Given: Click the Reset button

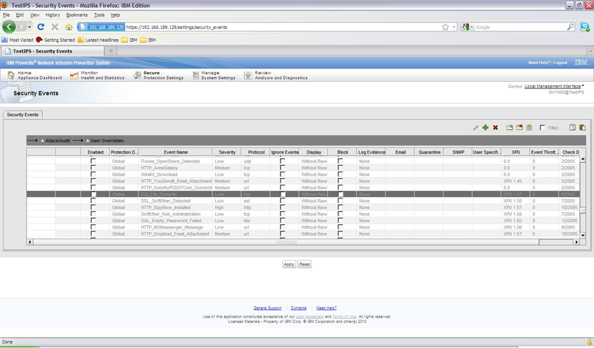Looking at the screenshot, I should click(304, 264).
